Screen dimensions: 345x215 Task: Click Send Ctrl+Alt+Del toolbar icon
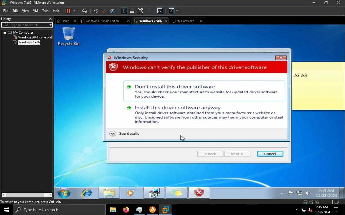[85, 11]
